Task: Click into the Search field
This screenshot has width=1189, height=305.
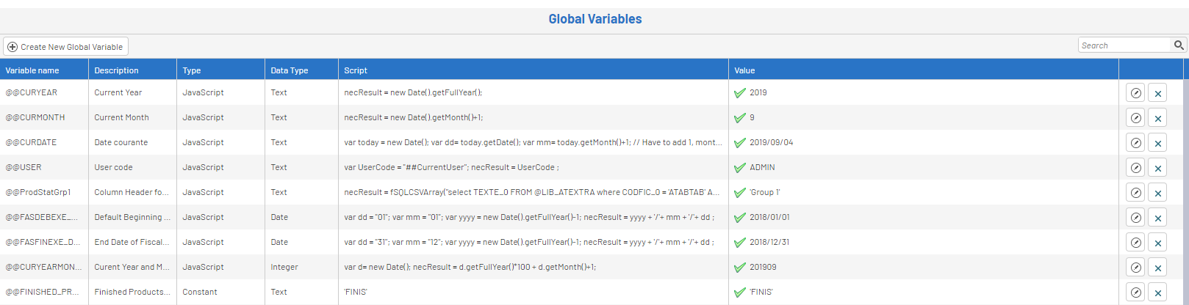Action: pos(1124,45)
